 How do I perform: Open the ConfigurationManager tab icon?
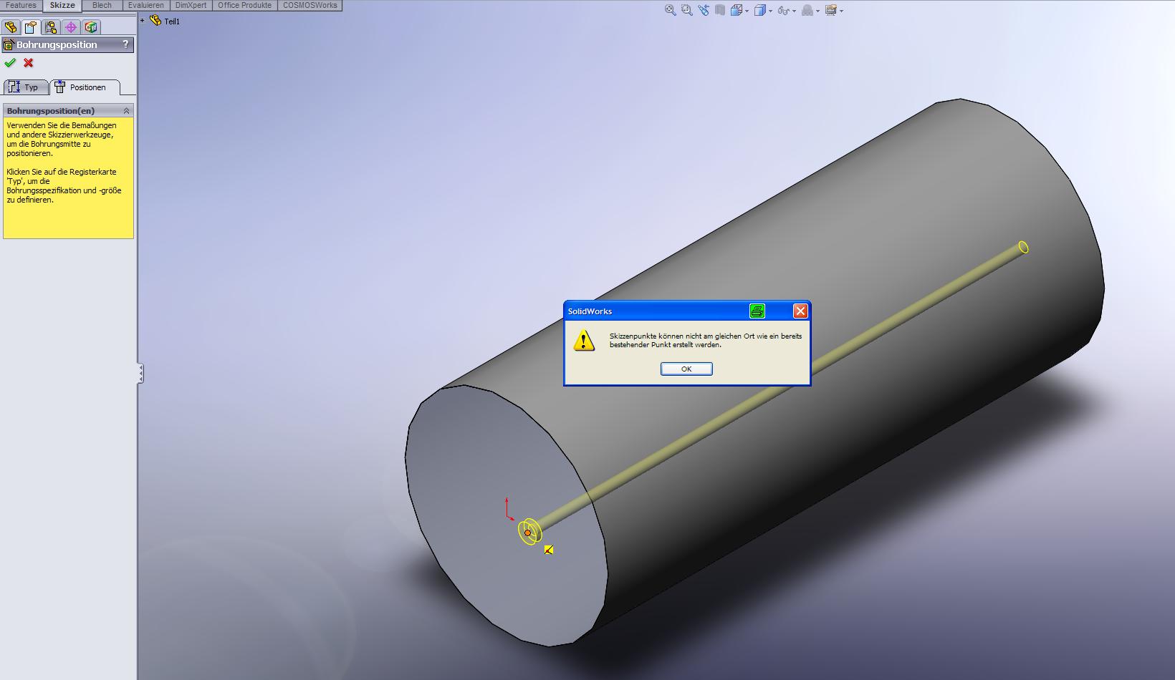(x=51, y=27)
